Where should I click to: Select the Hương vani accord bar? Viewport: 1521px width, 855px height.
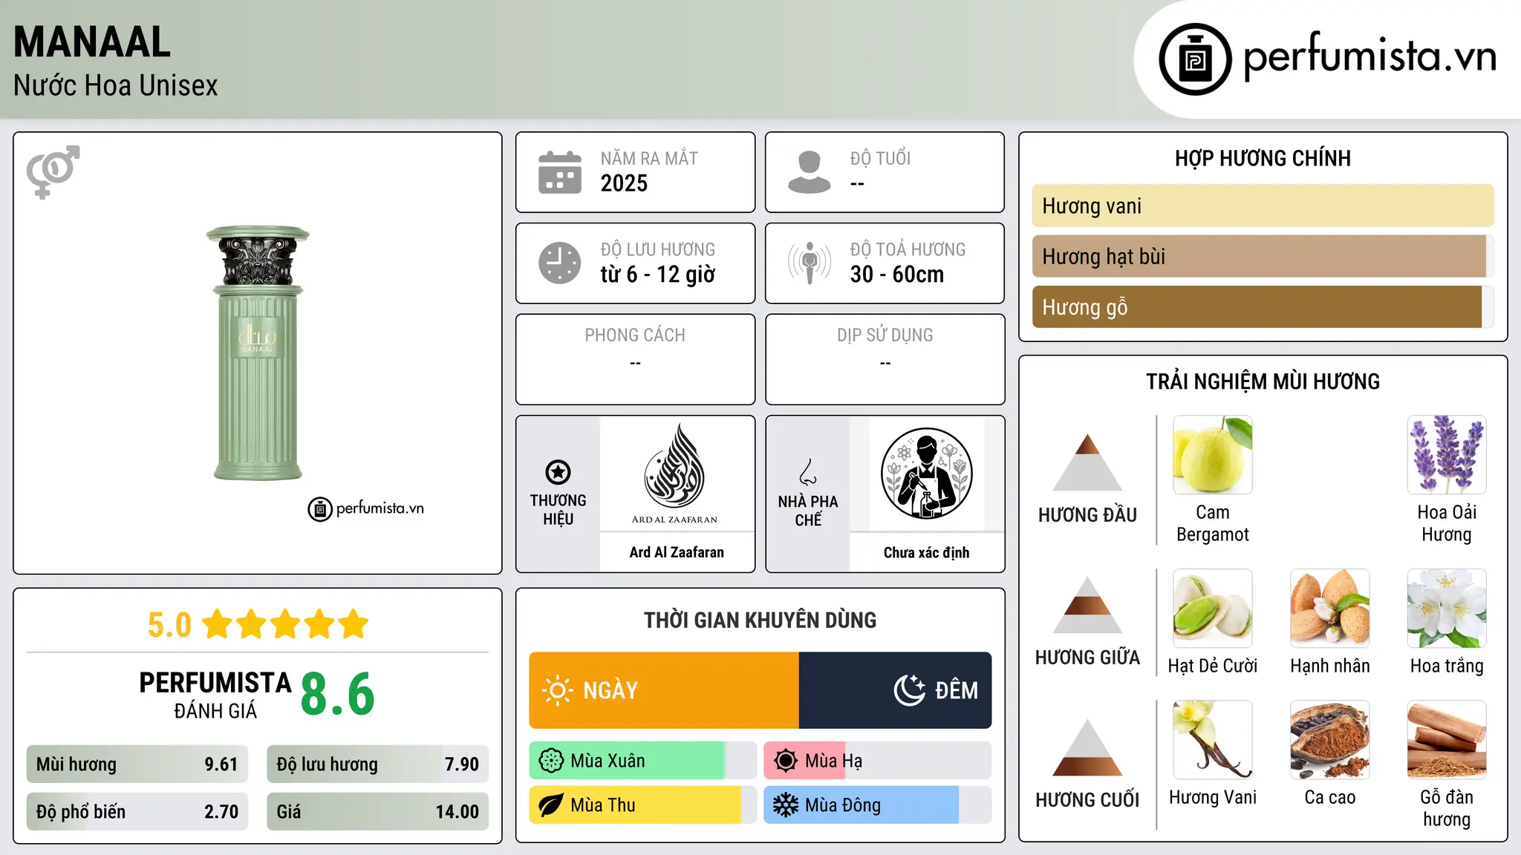pos(1263,206)
